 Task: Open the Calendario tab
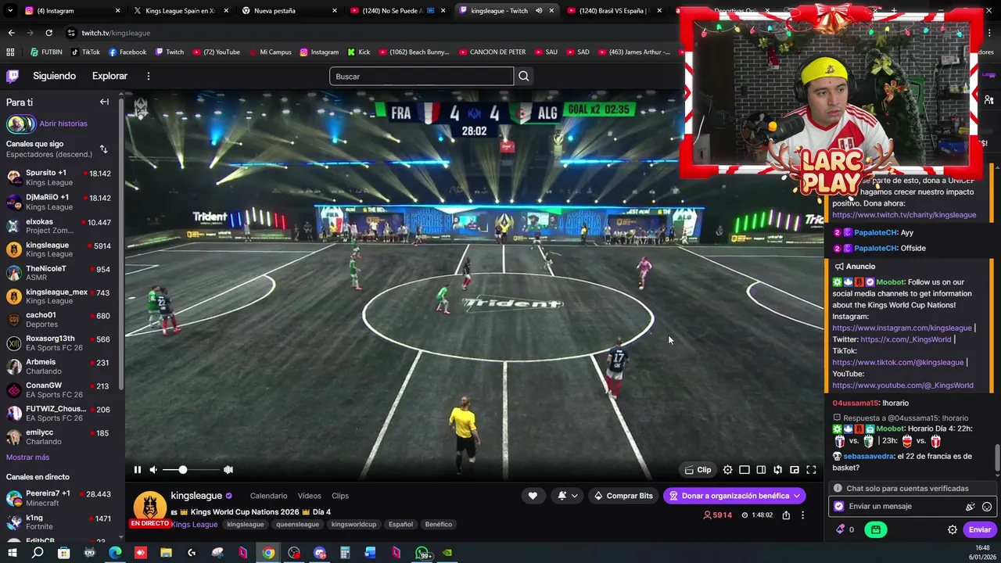pos(268,496)
